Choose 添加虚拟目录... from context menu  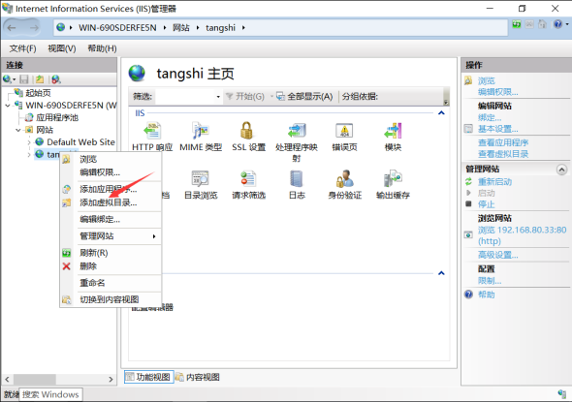pos(108,202)
